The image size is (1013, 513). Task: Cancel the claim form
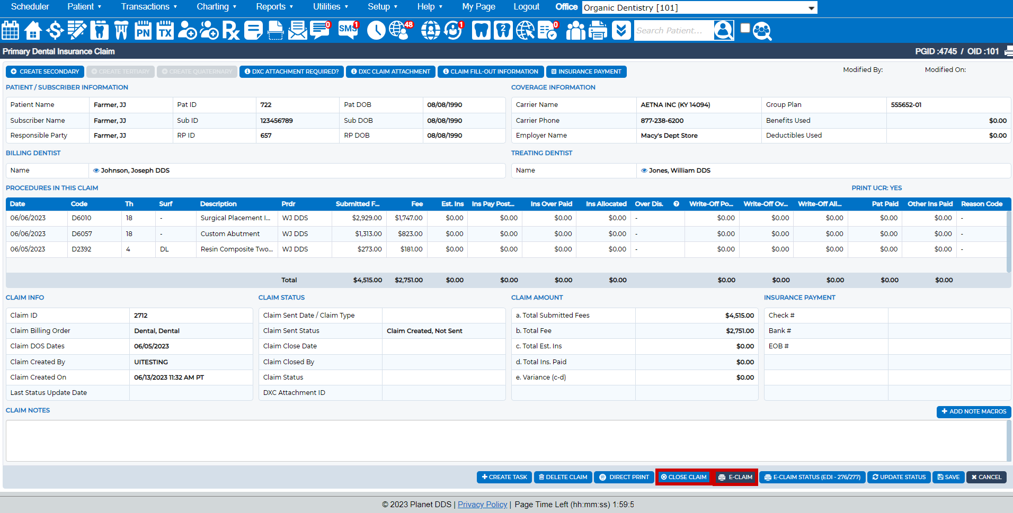pos(987,477)
